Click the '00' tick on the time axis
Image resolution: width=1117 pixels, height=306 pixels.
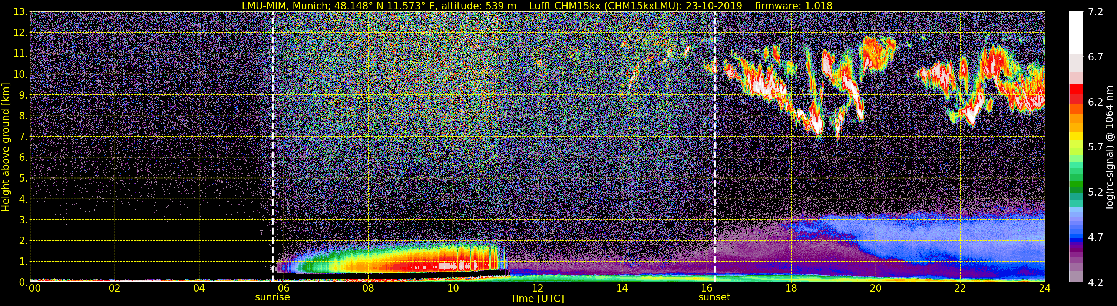(x=35, y=288)
